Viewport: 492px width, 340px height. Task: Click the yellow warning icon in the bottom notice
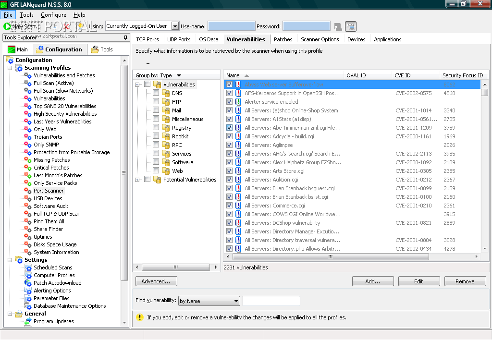tap(140, 317)
